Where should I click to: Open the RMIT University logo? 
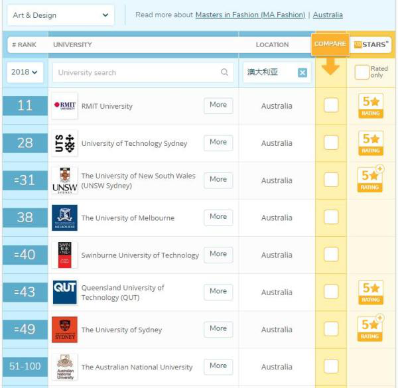tap(64, 105)
